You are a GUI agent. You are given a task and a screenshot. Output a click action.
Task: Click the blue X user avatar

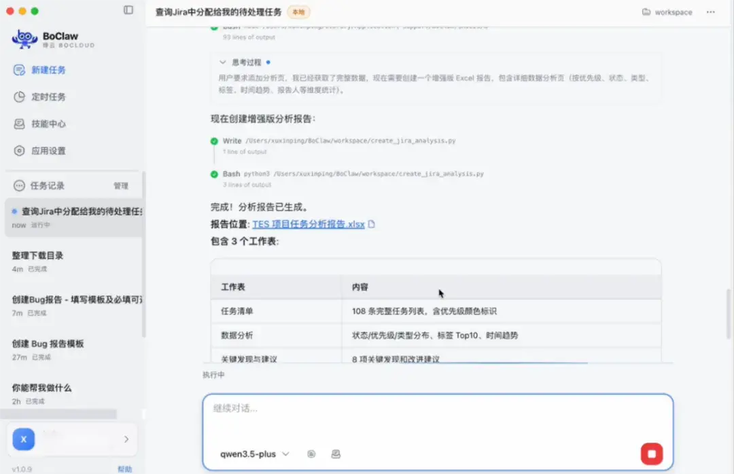click(x=23, y=439)
